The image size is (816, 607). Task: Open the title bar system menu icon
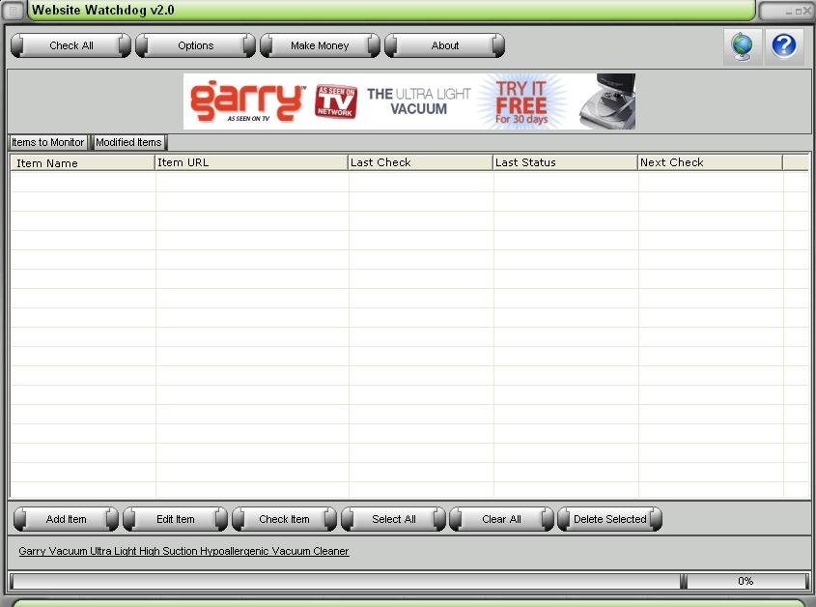[x=13, y=11]
